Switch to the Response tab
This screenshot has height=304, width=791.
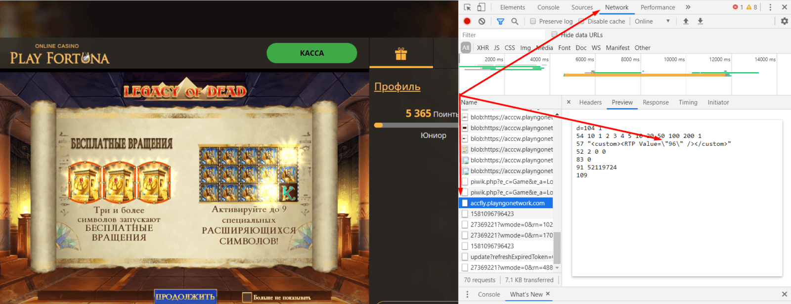pyautogui.click(x=656, y=102)
